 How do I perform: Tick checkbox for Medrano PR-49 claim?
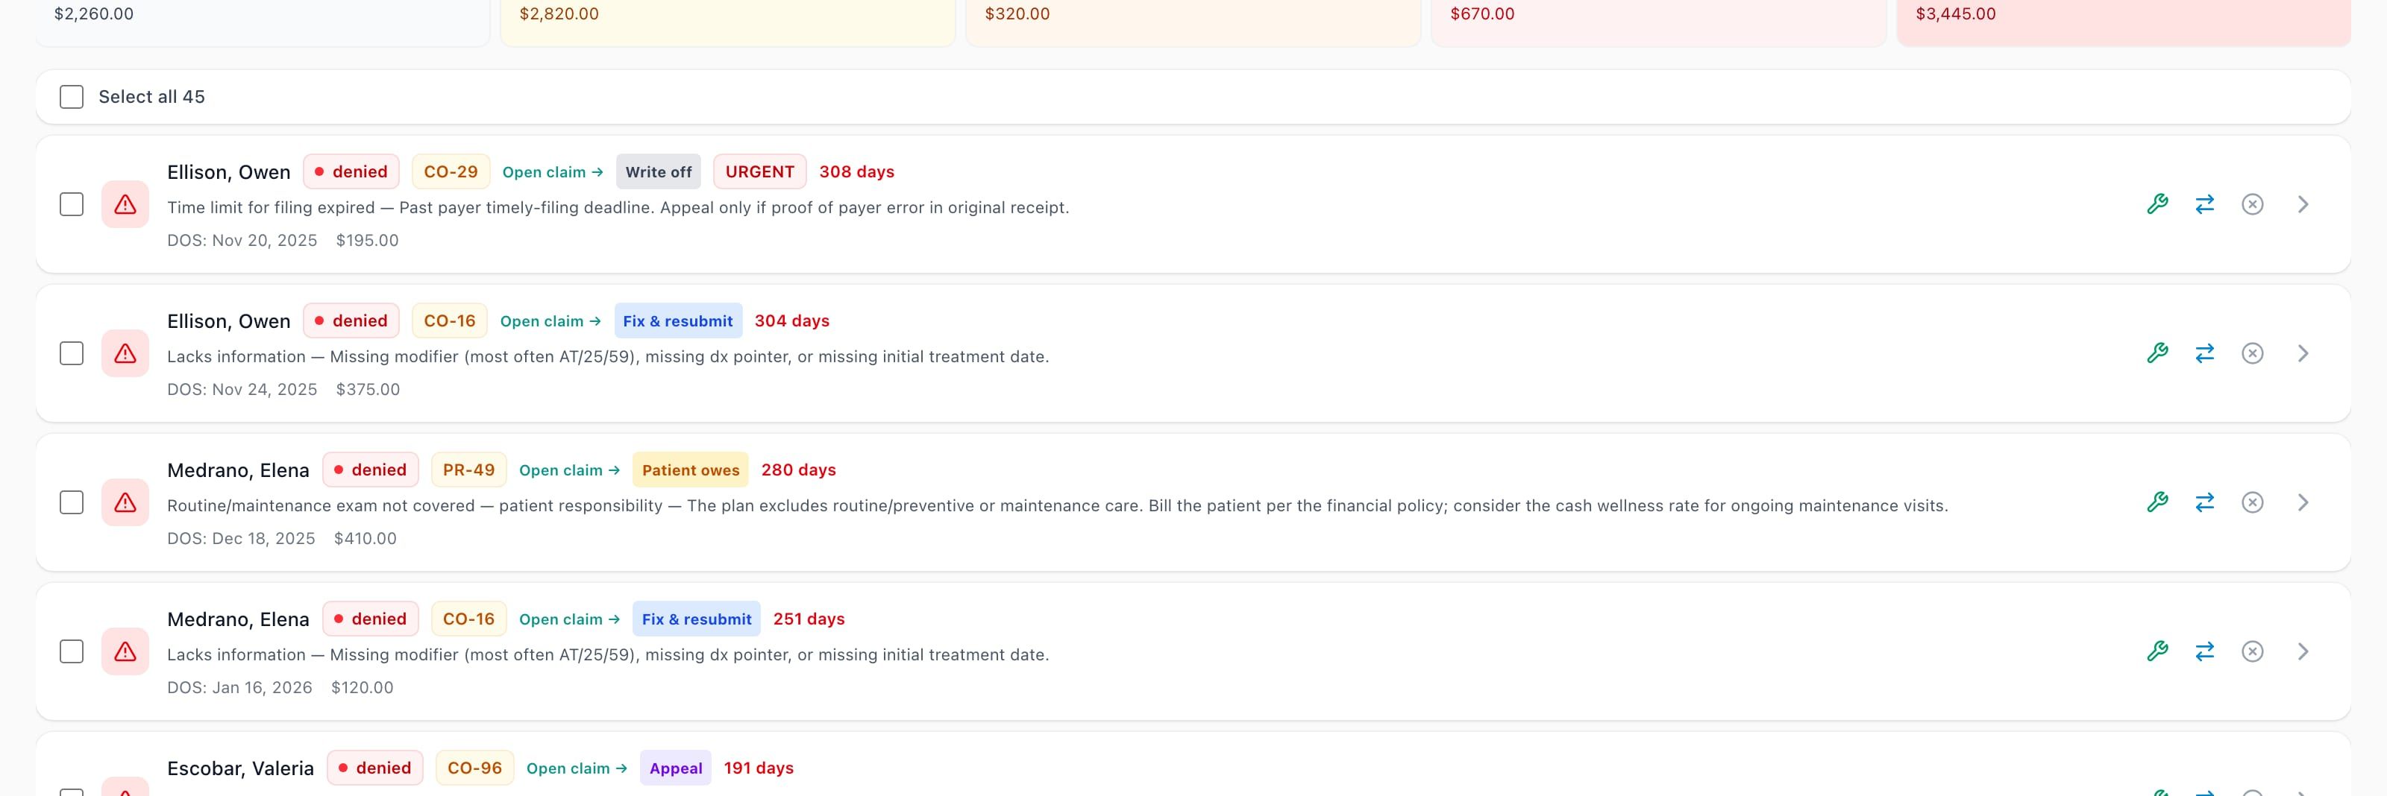tap(72, 502)
